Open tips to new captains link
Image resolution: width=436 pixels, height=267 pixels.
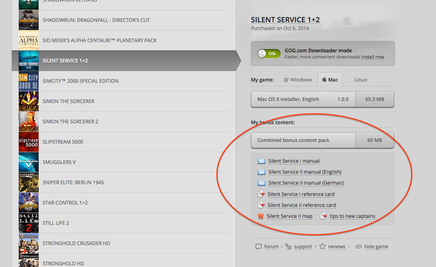tap(353, 216)
